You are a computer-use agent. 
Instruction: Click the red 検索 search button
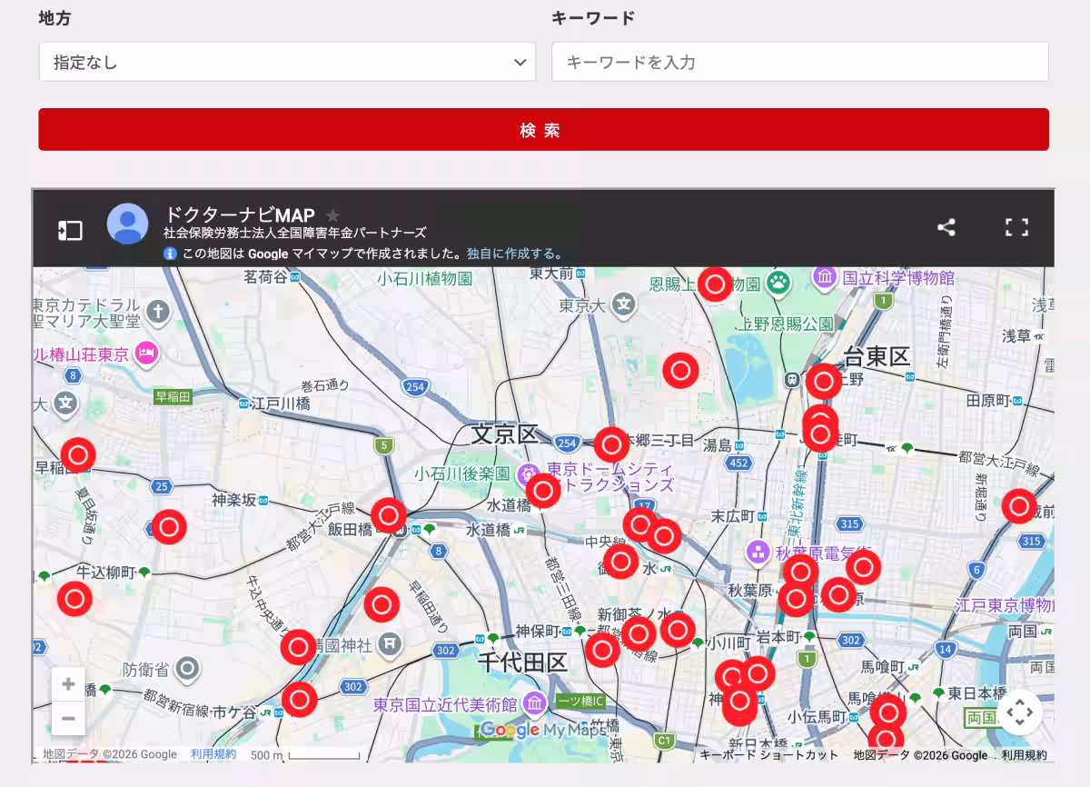[x=543, y=130]
